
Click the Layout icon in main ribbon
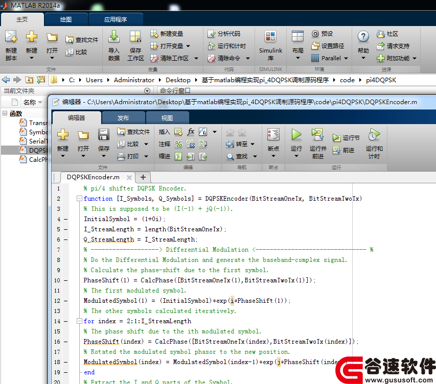tap(297, 37)
